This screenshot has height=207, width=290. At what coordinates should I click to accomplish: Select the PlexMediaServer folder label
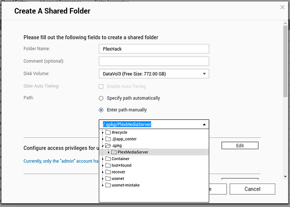pos(133,152)
